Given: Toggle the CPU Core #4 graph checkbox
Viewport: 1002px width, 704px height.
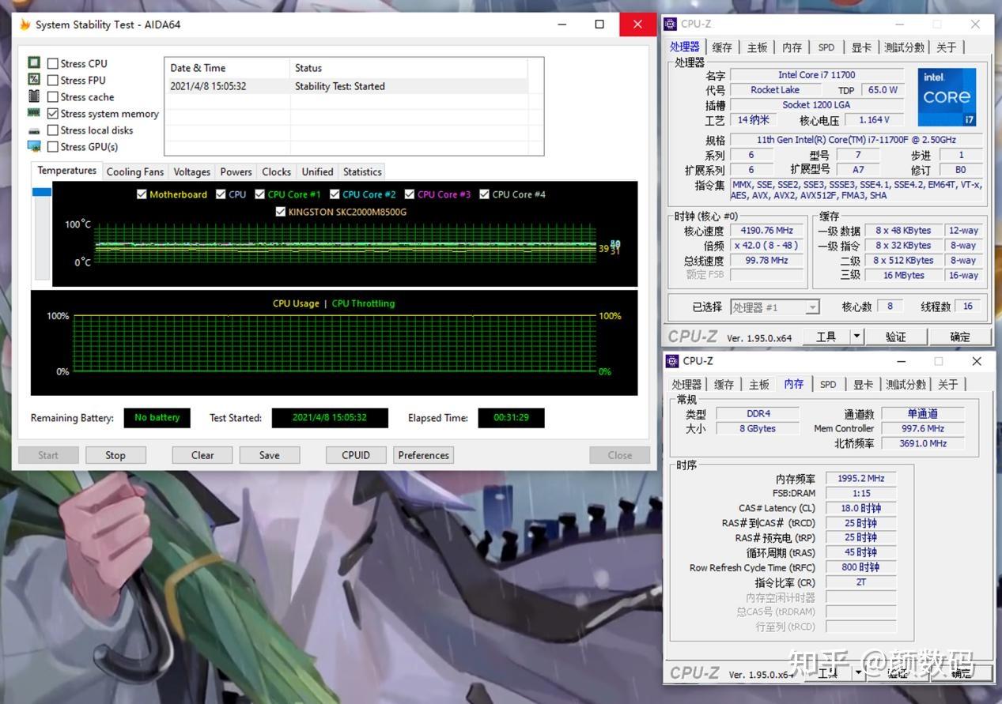Looking at the screenshot, I should tap(483, 194).
